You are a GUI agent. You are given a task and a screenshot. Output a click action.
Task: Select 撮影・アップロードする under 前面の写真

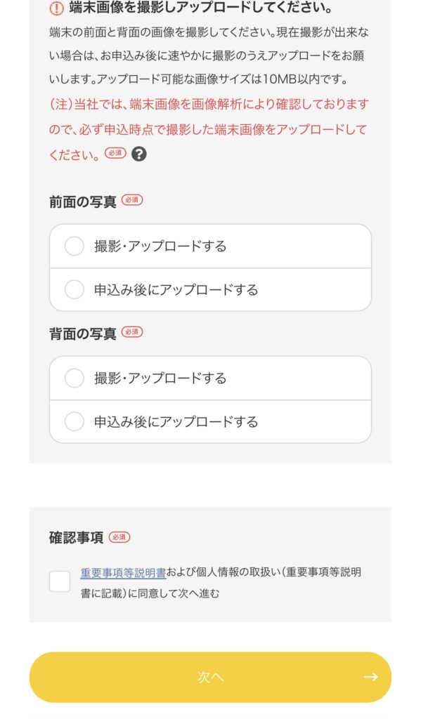point(210,246)
